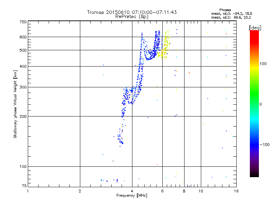Click the 'Phases' header label

tap(225, 10)
